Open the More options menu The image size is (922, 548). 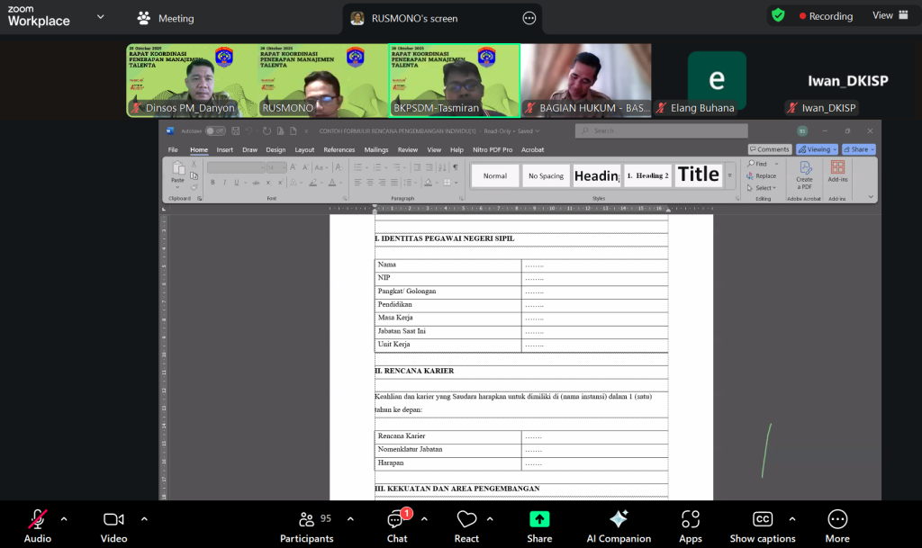[x=837, y=525]
